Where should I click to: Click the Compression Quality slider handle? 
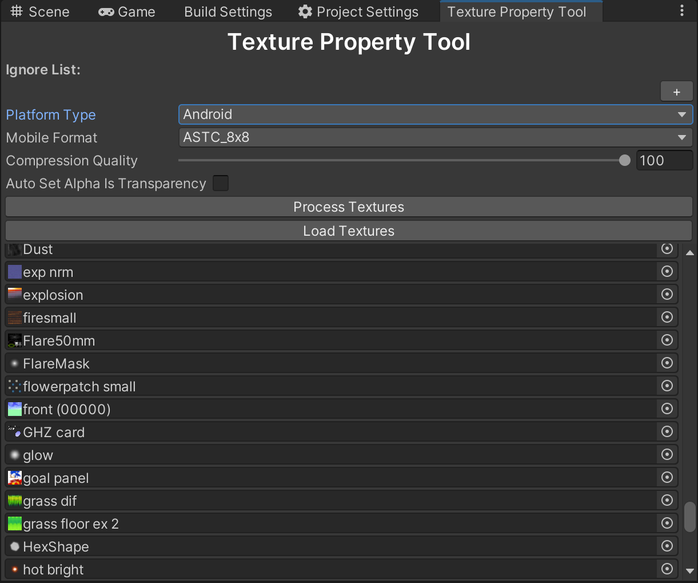[x=625, y=161]
